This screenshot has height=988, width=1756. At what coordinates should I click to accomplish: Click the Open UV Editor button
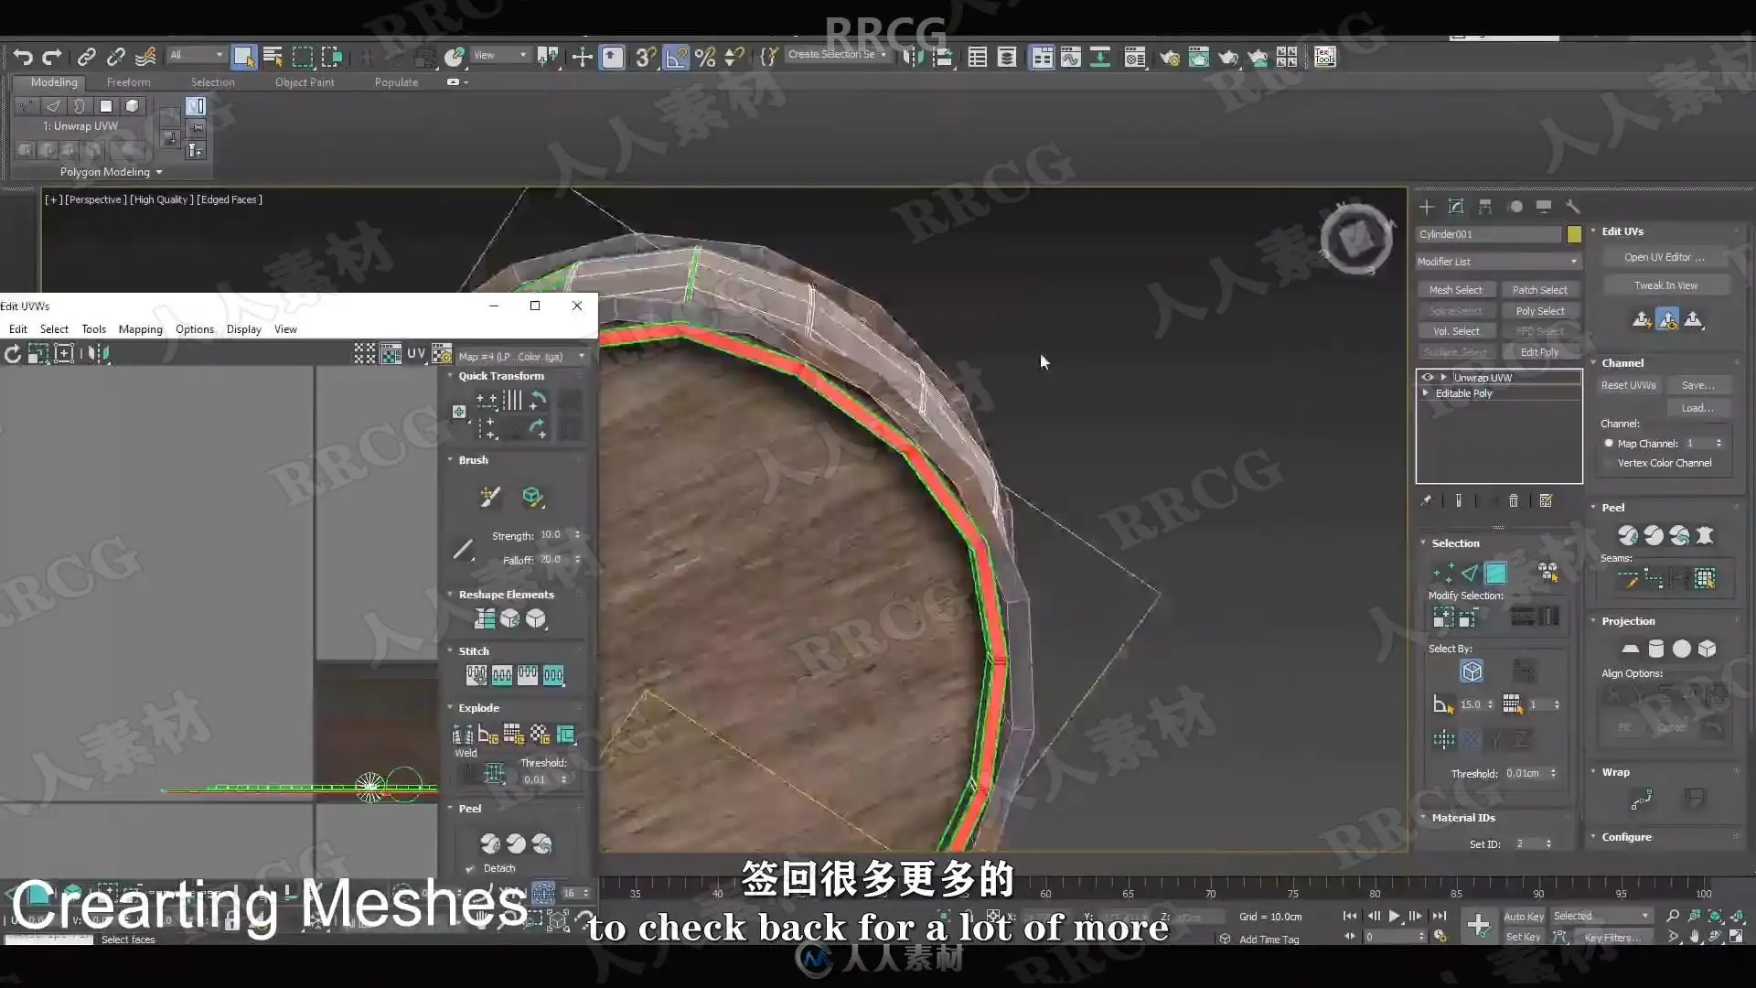click(1665, 258)
